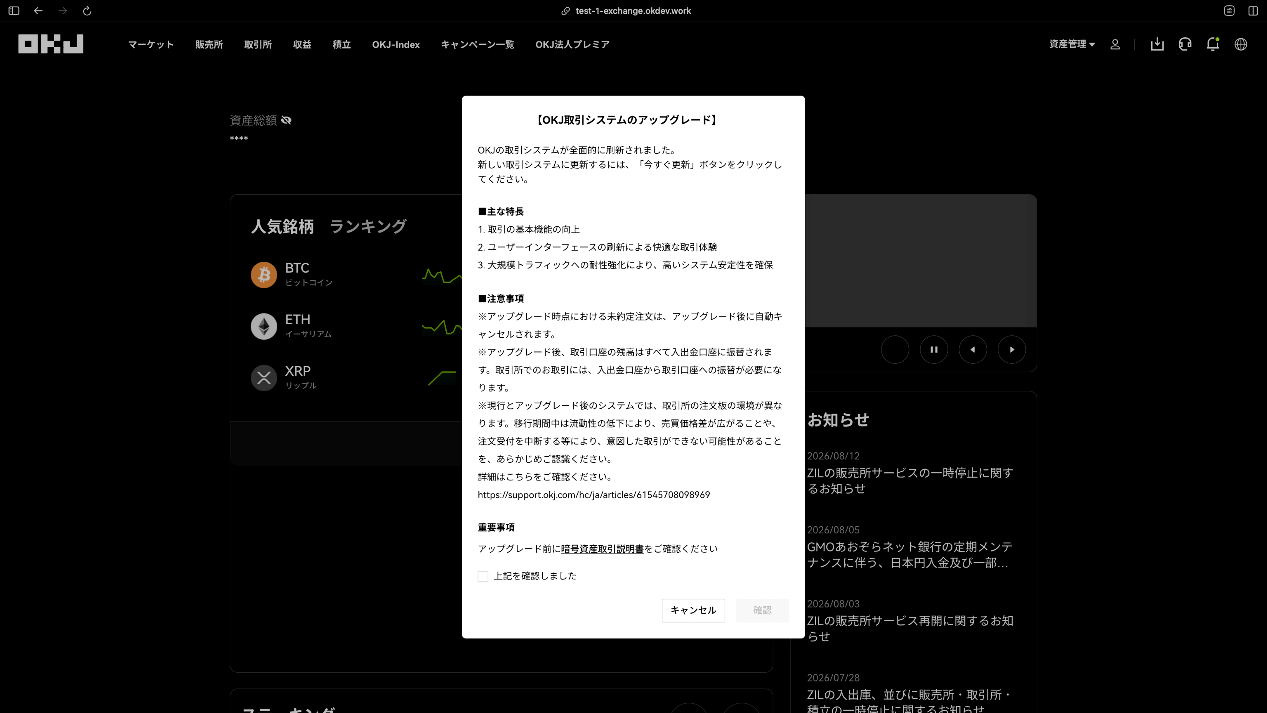Image resolution: width=1267 pixels, height=713 pixels.
Task: Click the dialog title OKJ取引システムのアップグレード
Action: click(627, 120)
